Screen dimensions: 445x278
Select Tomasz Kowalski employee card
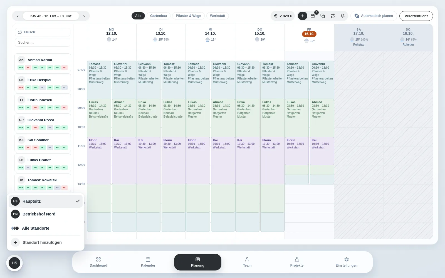pos(43,183)
